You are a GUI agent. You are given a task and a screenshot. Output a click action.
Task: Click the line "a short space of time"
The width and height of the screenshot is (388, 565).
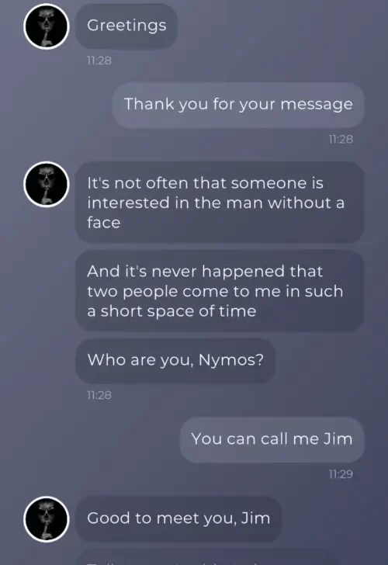coord(171,311)
